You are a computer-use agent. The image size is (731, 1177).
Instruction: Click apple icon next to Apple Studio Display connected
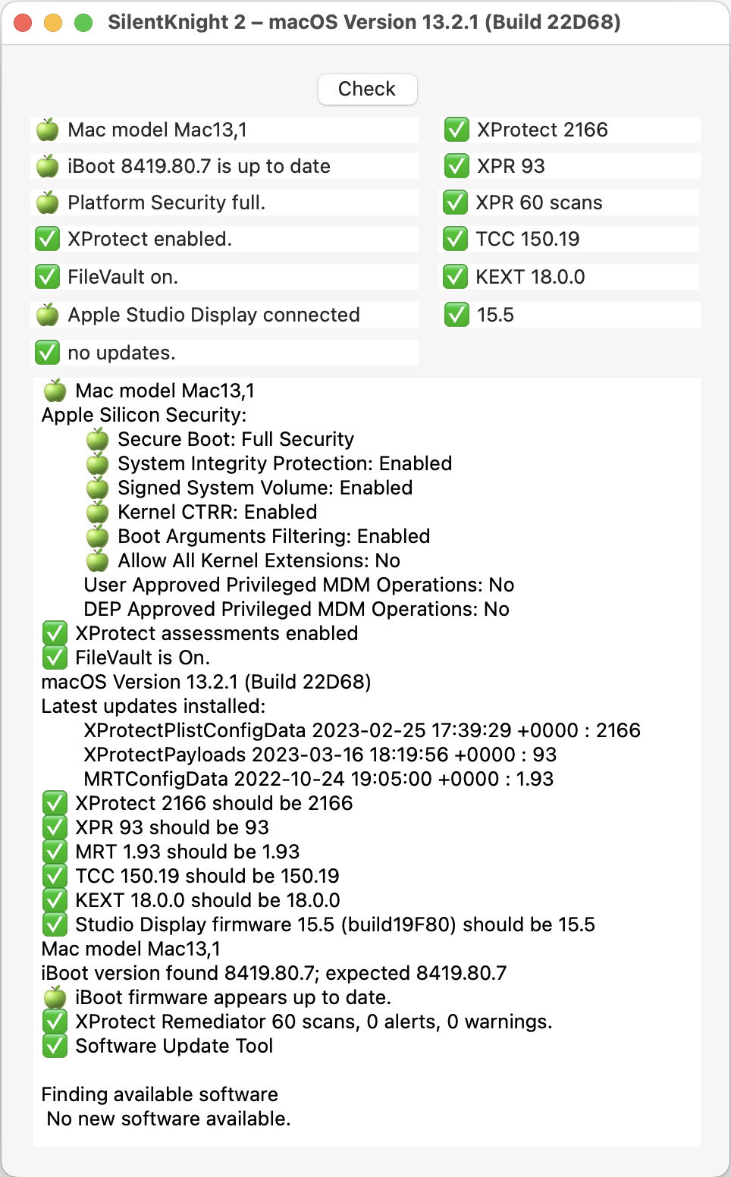pos(48,315)
